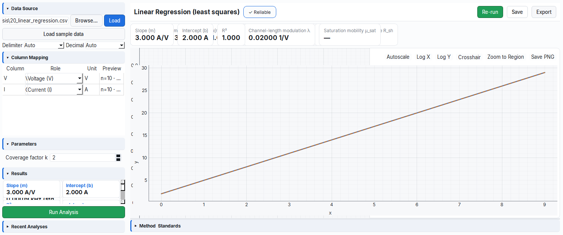This screenshot has height=235, width=563.
Task: Expand the Recent Analyses section
Action: (64, 226)
